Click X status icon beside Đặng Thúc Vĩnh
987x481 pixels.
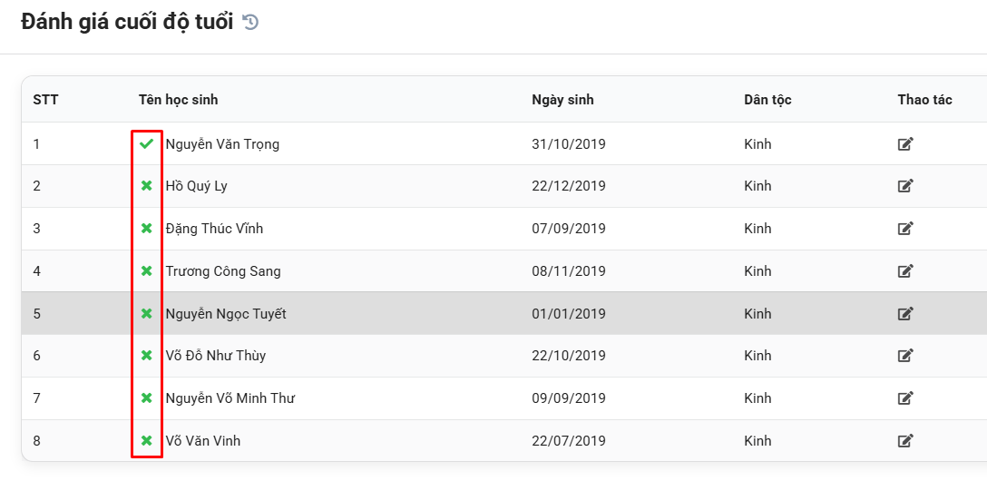coord(146,229)
